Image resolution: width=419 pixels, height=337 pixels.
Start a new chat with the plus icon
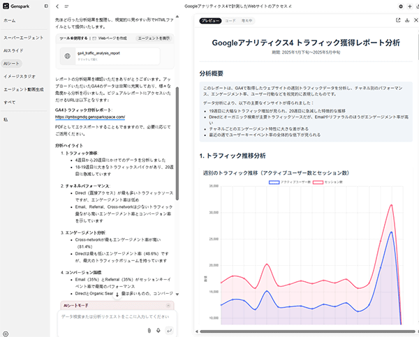(410, 6)
